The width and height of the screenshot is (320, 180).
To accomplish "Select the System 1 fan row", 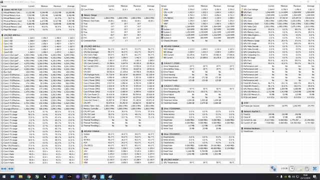I will click(x=198, y=29).
